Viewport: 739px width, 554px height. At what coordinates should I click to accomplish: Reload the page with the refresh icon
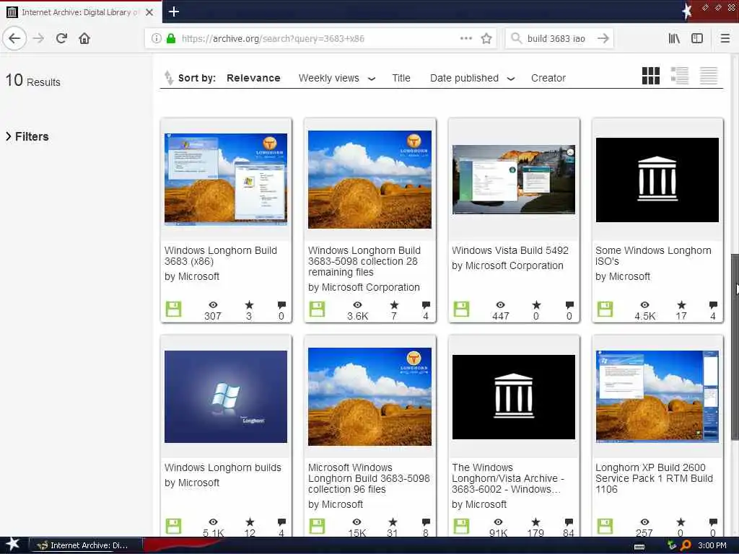click(62, 38)
